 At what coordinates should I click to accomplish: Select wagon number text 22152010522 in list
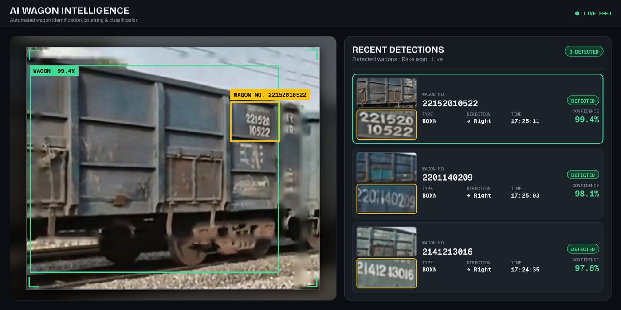point(450,104)
